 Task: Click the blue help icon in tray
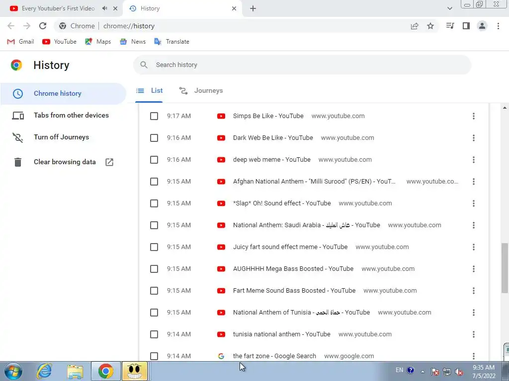coord(410,370)
